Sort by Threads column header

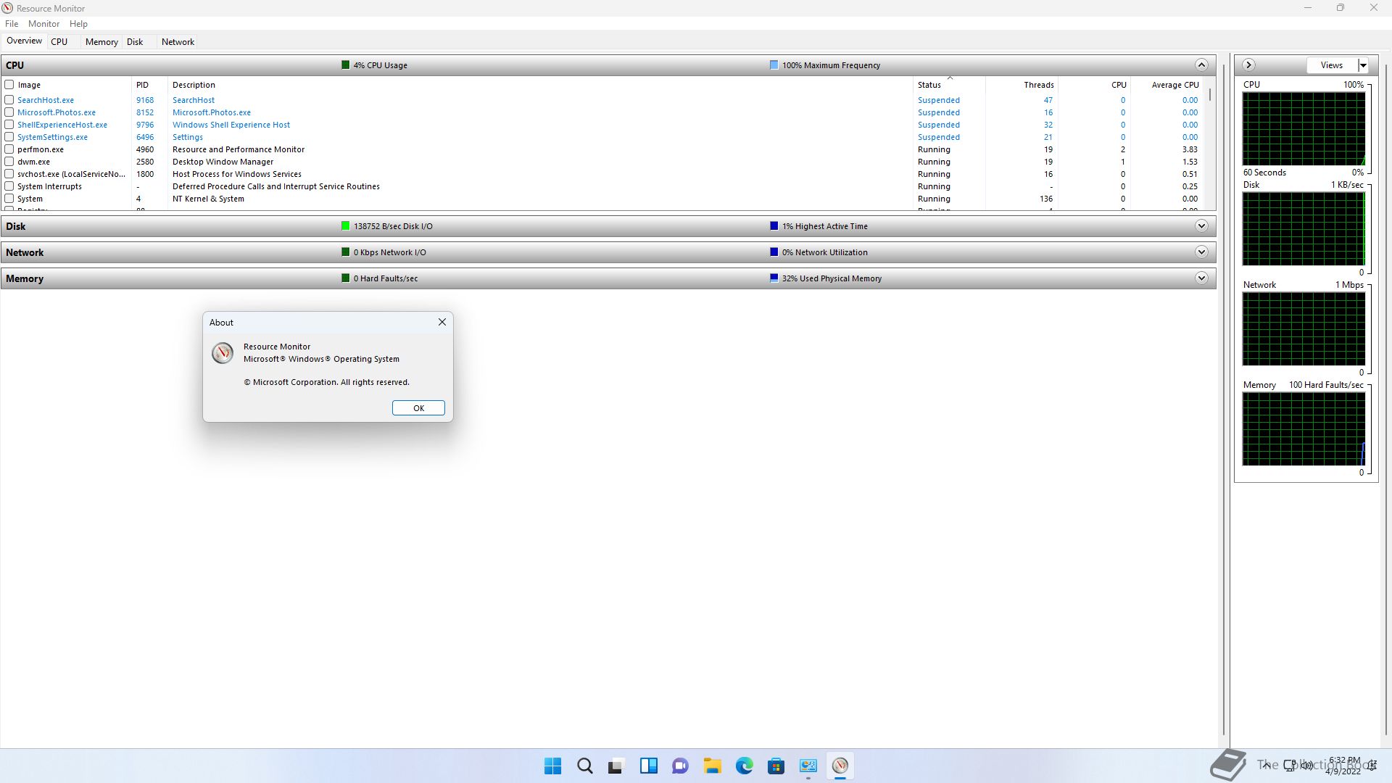click(1022, 85)
